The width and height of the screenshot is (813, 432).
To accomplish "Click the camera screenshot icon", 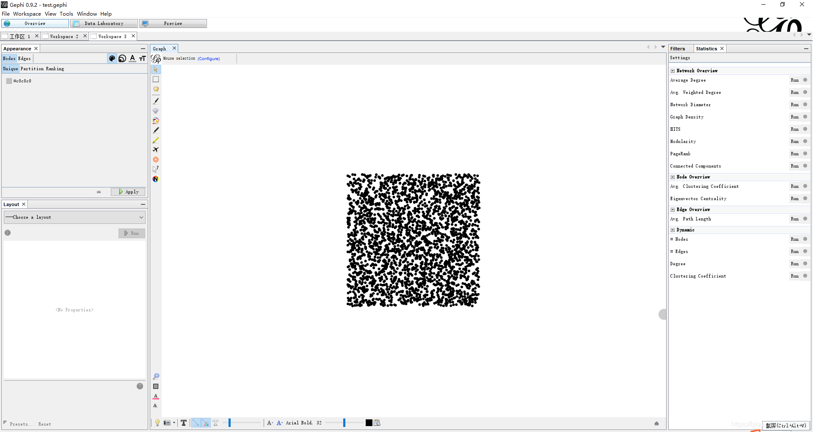I will (x=167, y=423).
